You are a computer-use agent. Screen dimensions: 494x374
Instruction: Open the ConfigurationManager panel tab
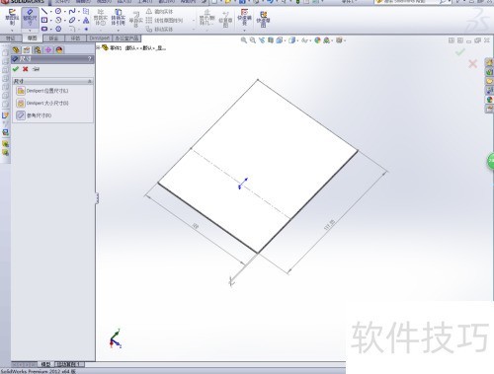[38, 50]
